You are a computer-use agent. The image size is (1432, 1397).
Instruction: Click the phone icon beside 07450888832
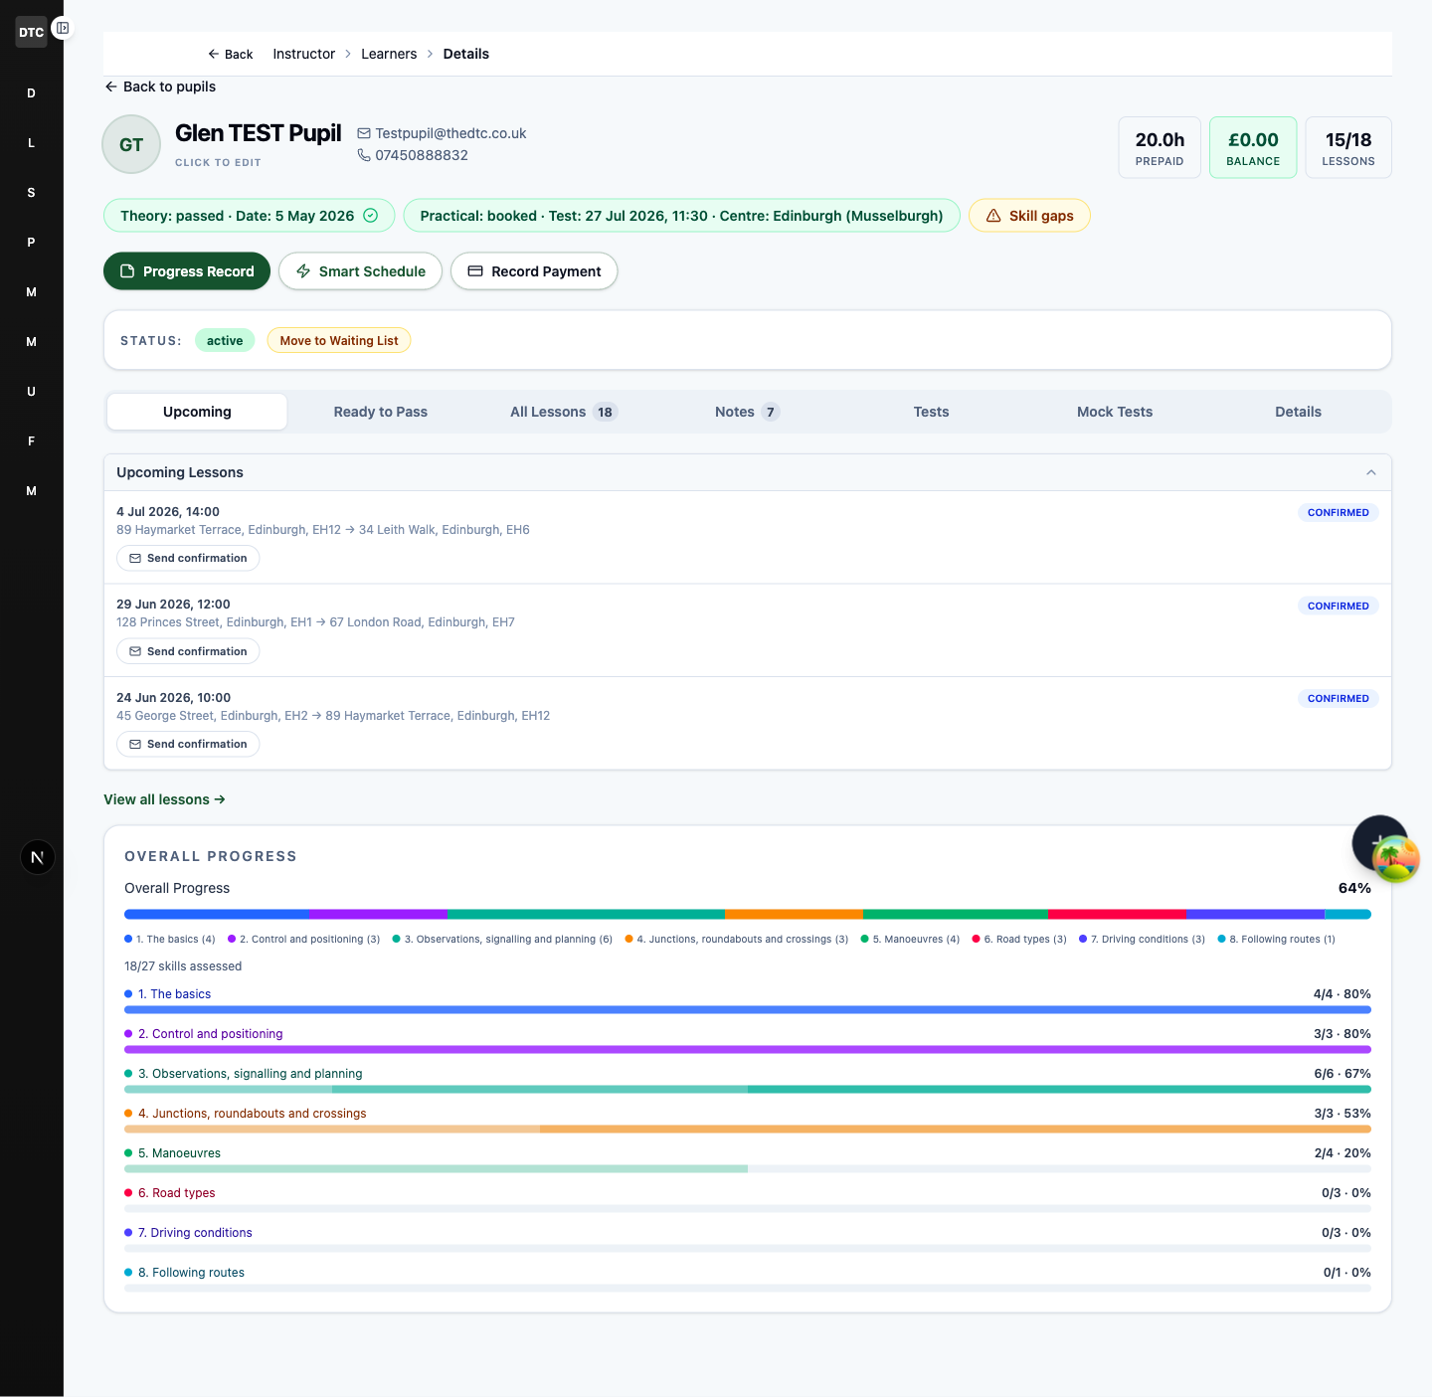click(364, 155)
